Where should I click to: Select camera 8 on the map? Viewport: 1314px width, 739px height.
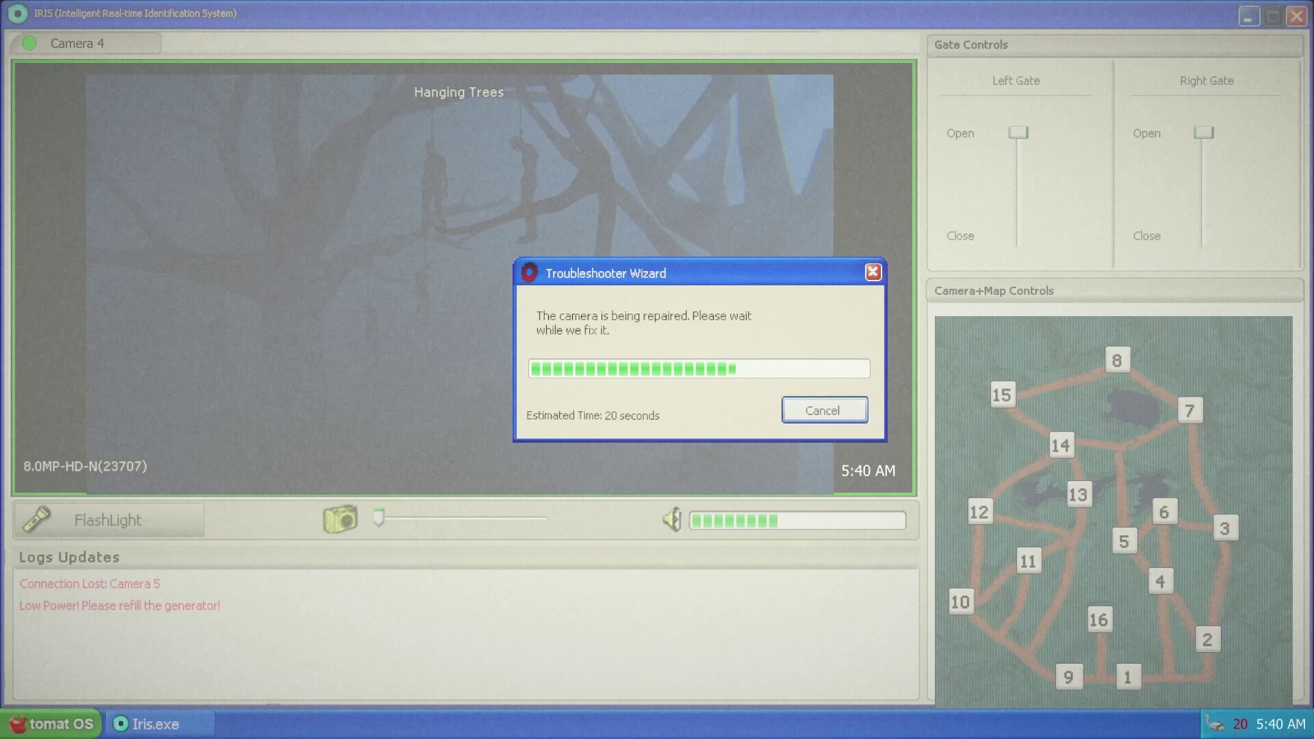coord(1117,360)
